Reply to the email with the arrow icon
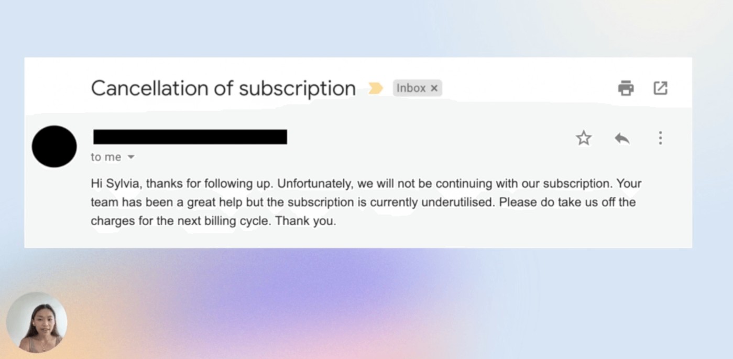 [x=622, y=138]
